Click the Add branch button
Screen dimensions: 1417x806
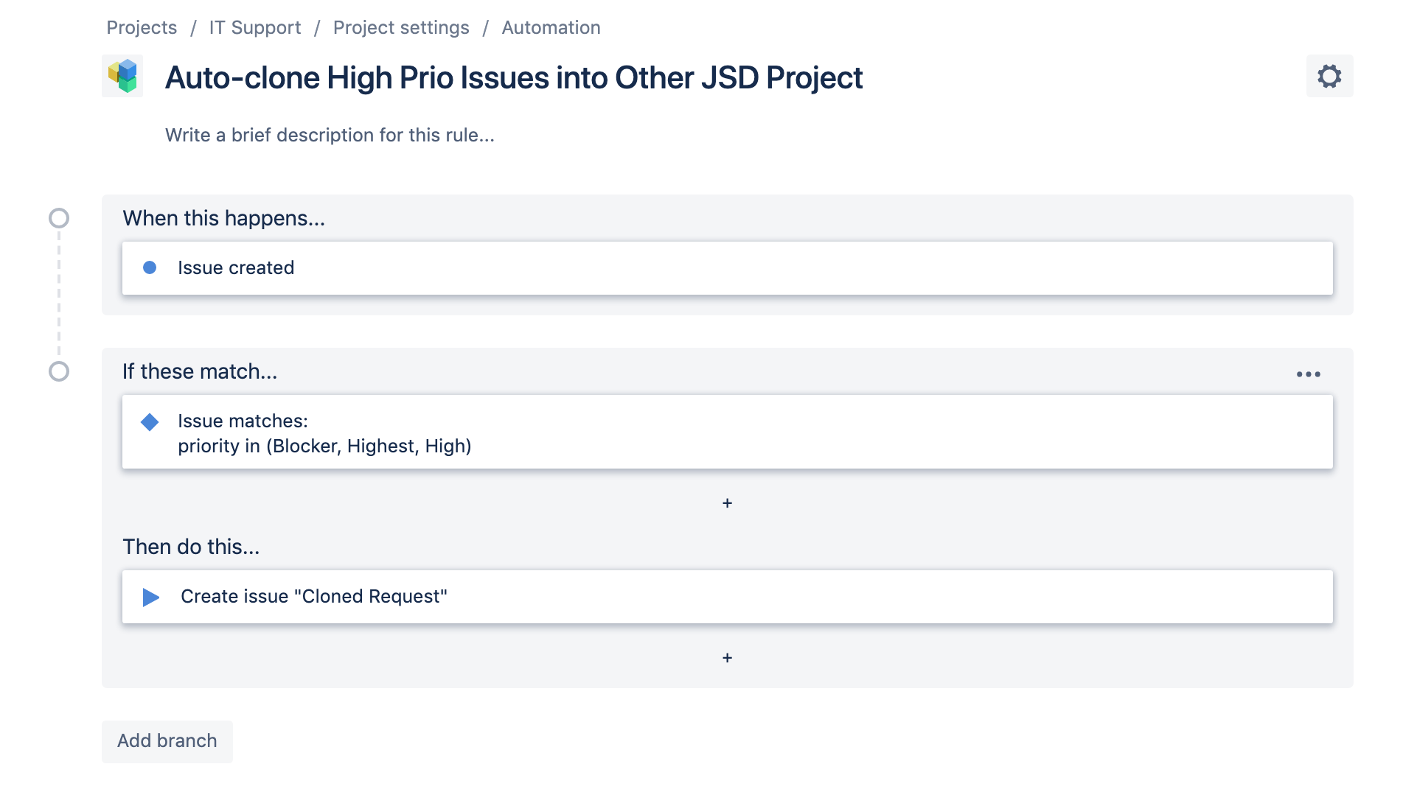pos(167,741)
